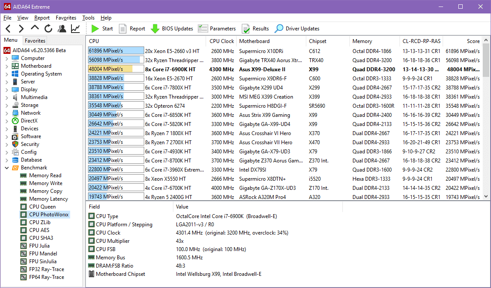The width and height of the screenshot is (491, 288).
Task: Click the Memory Bus value 1600.5 MHz
Action: pos(189,258)
